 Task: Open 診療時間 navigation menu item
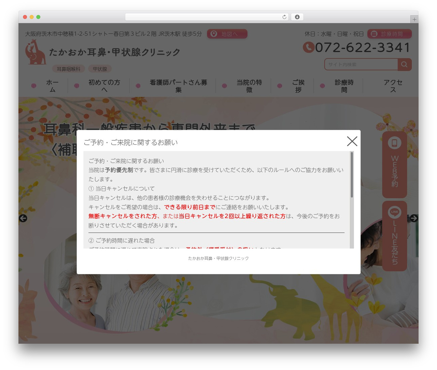point(344,86)
